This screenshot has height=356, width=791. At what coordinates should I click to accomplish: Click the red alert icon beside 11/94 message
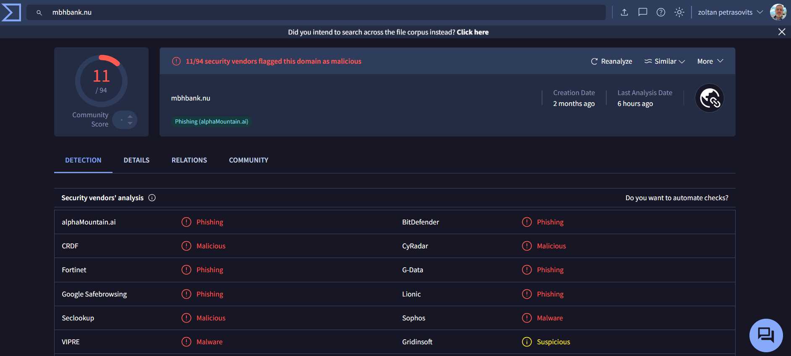point(176,61)
